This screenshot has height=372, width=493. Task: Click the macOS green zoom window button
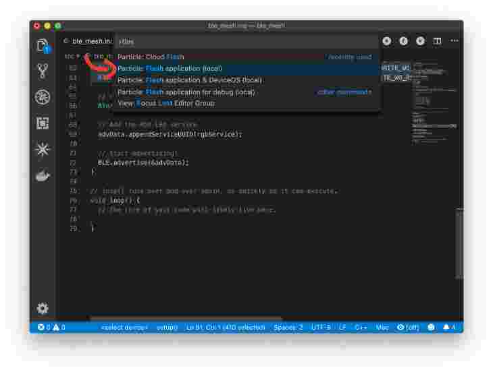click(x=58, y=26)
